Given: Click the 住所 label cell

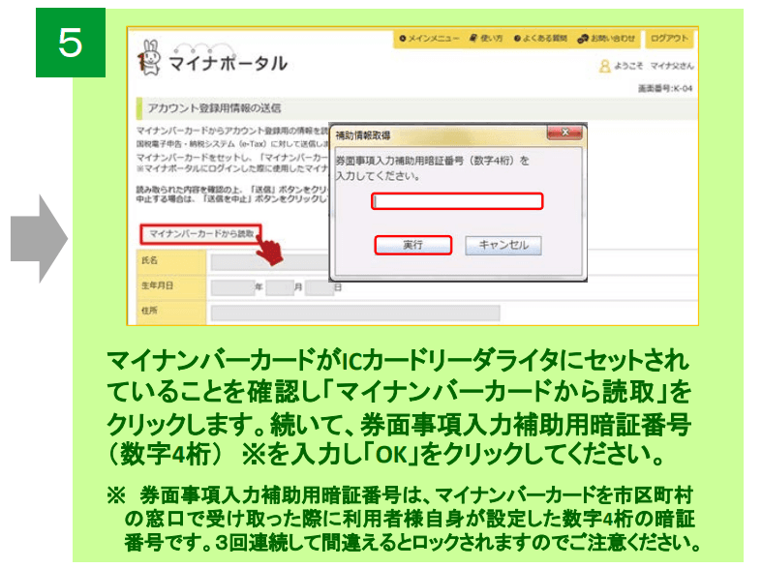Looking at the screenshot, I should coord(171,312).
